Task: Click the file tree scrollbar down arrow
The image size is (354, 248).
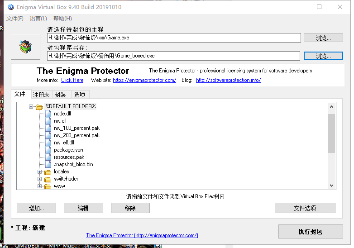Action: (331, 186)
